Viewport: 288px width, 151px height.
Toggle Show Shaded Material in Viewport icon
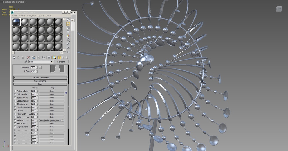click(x=53, y=57)
